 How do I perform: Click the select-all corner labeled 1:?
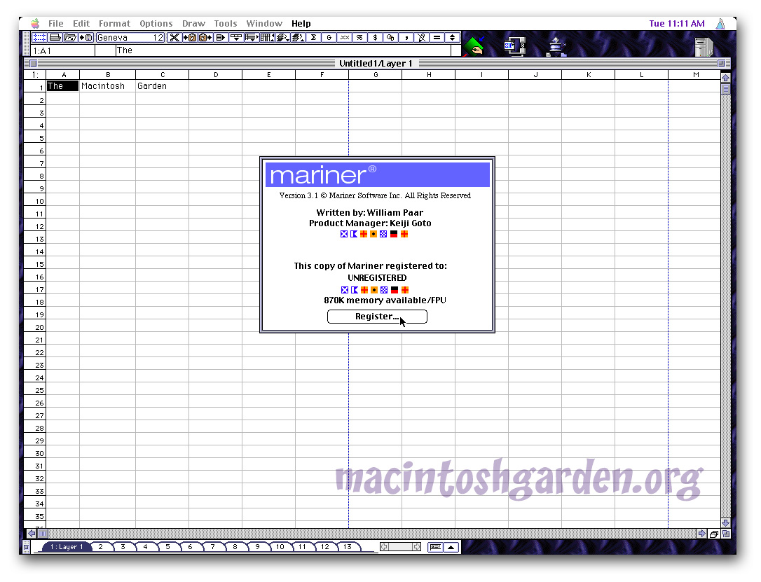[35, 75]
